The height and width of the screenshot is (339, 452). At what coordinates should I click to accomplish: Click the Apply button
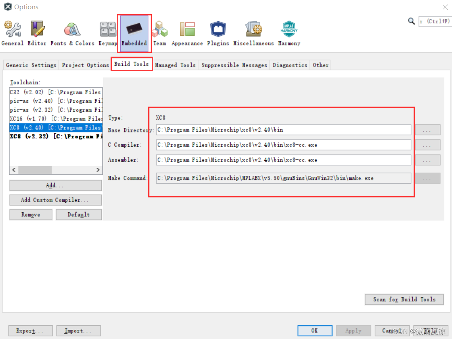pyautogui.click(x=354, y=331)
